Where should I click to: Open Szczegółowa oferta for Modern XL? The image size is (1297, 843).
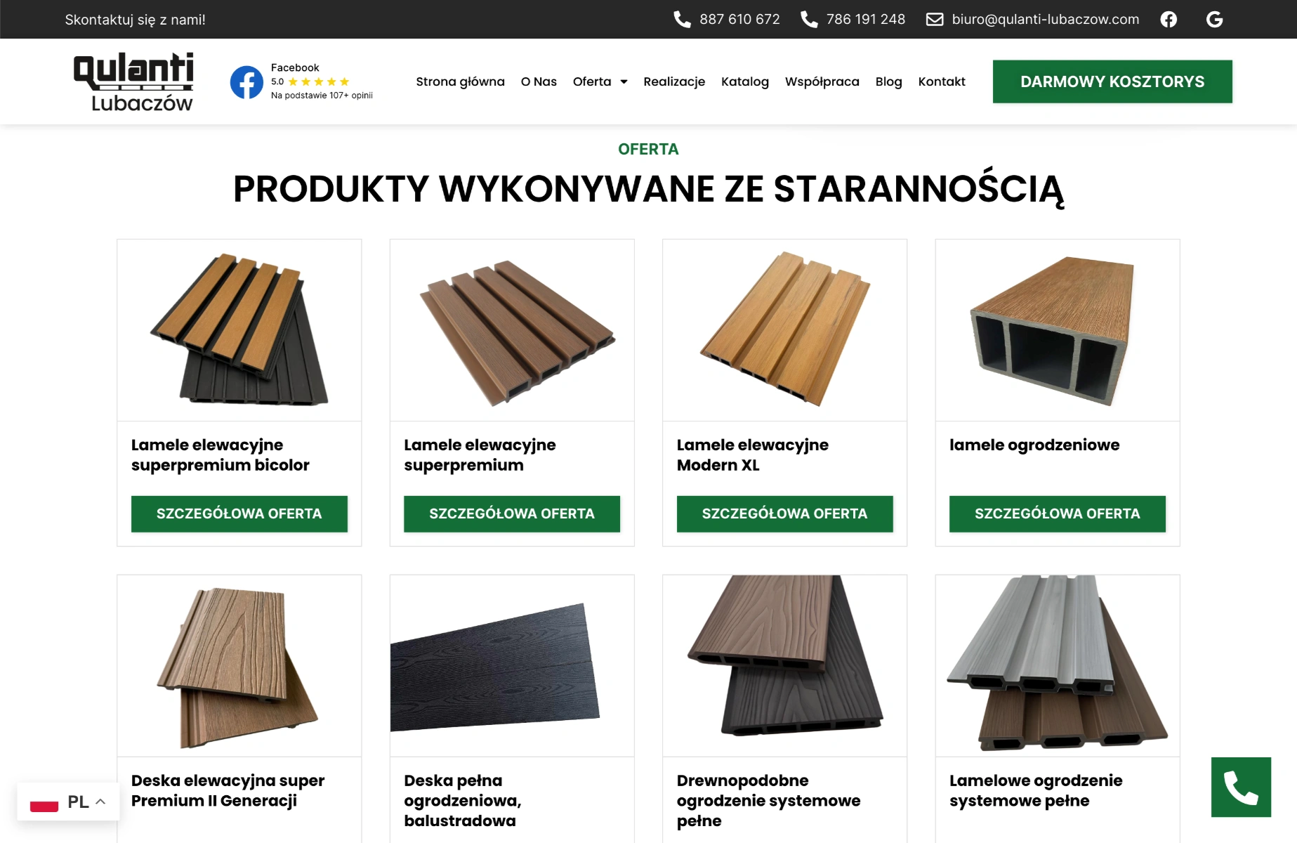pyautogui.click(x=785, y=514)
